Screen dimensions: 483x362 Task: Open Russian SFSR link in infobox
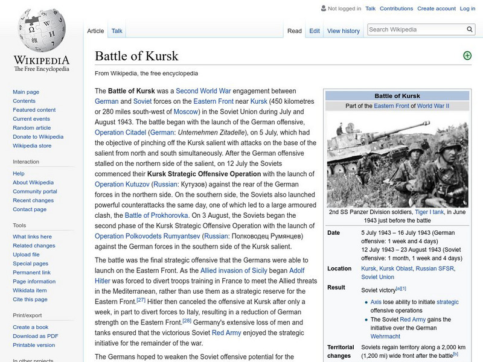click(435, 268)
